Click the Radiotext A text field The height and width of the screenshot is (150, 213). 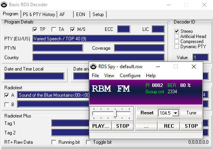coord(53,95)
